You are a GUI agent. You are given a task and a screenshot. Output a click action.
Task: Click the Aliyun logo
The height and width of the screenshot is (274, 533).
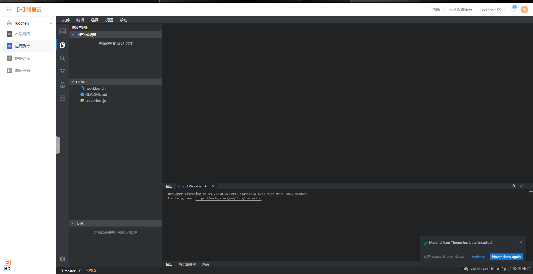[x=29, y=9]
